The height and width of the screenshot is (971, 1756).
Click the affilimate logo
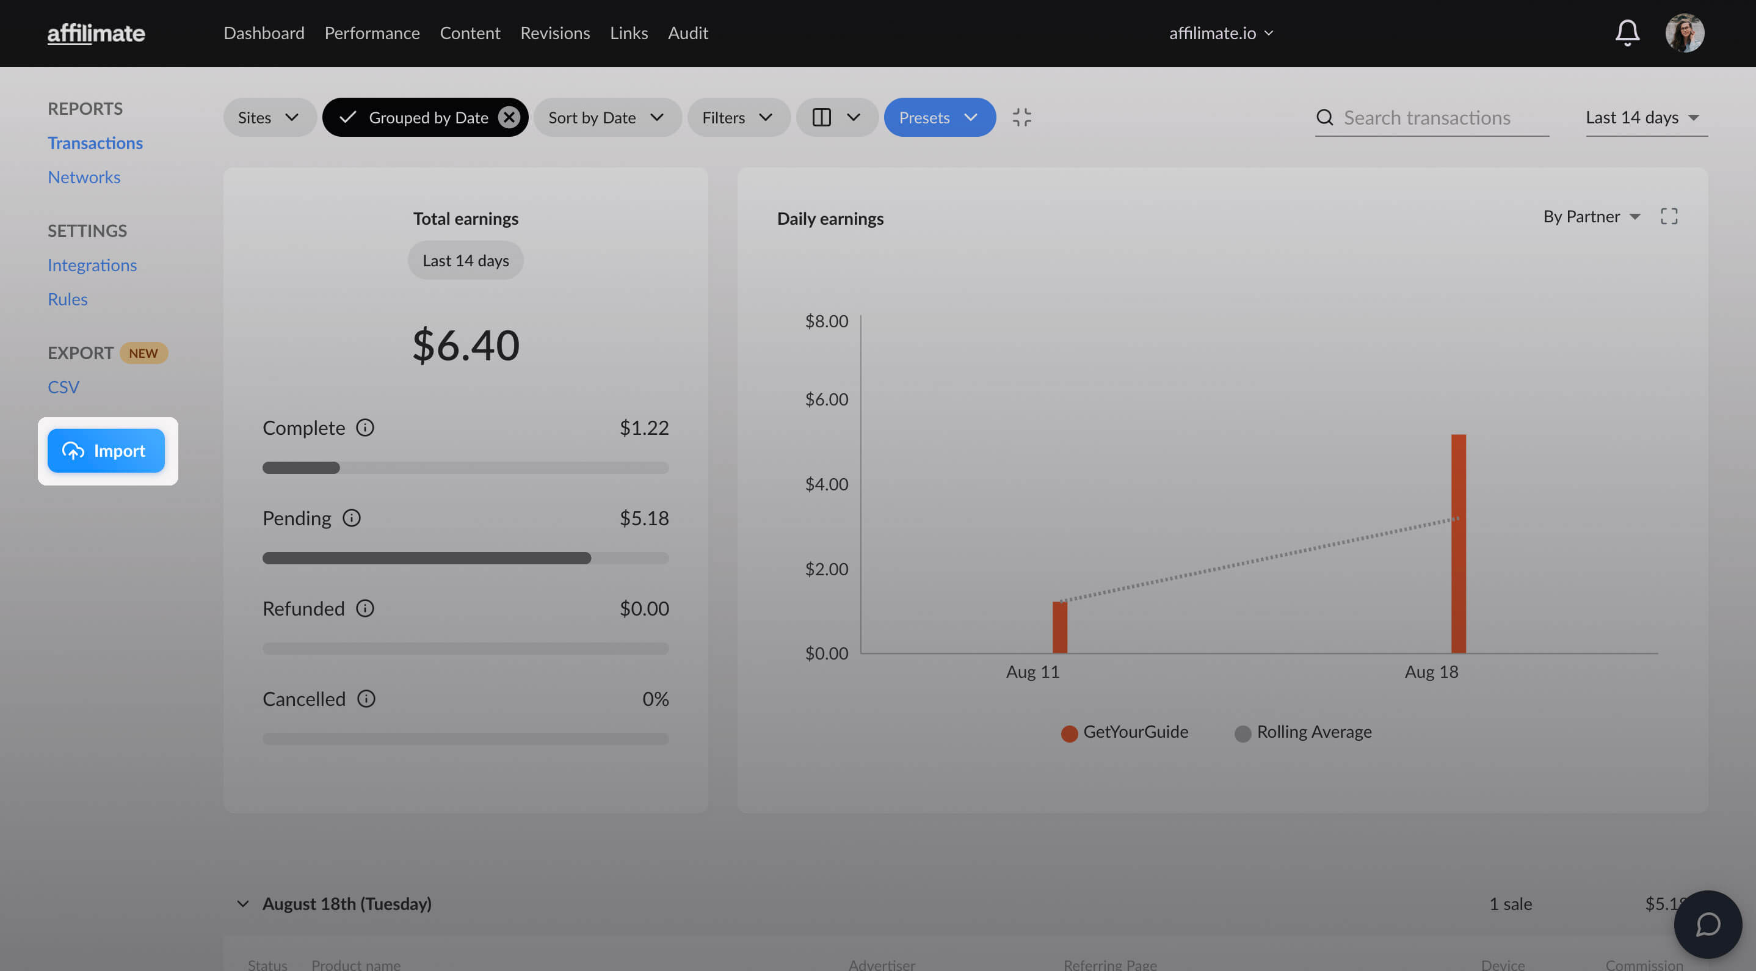[x=96, y=33]
